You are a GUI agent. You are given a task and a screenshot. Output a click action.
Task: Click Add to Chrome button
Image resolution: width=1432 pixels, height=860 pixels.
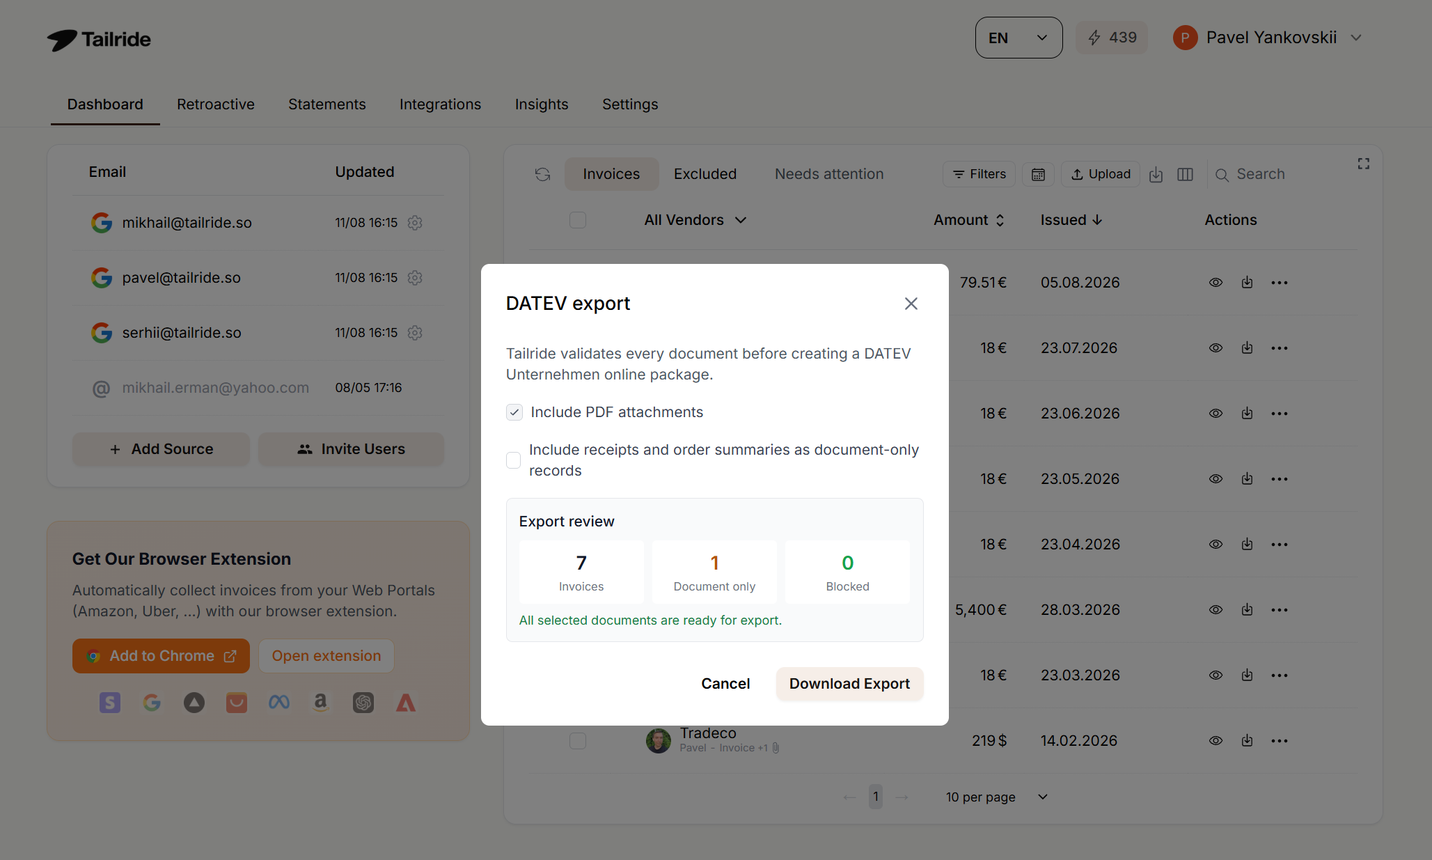(x=161, y=656)
